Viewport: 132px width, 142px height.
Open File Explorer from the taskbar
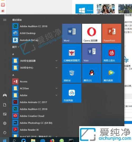coord(33,140)
